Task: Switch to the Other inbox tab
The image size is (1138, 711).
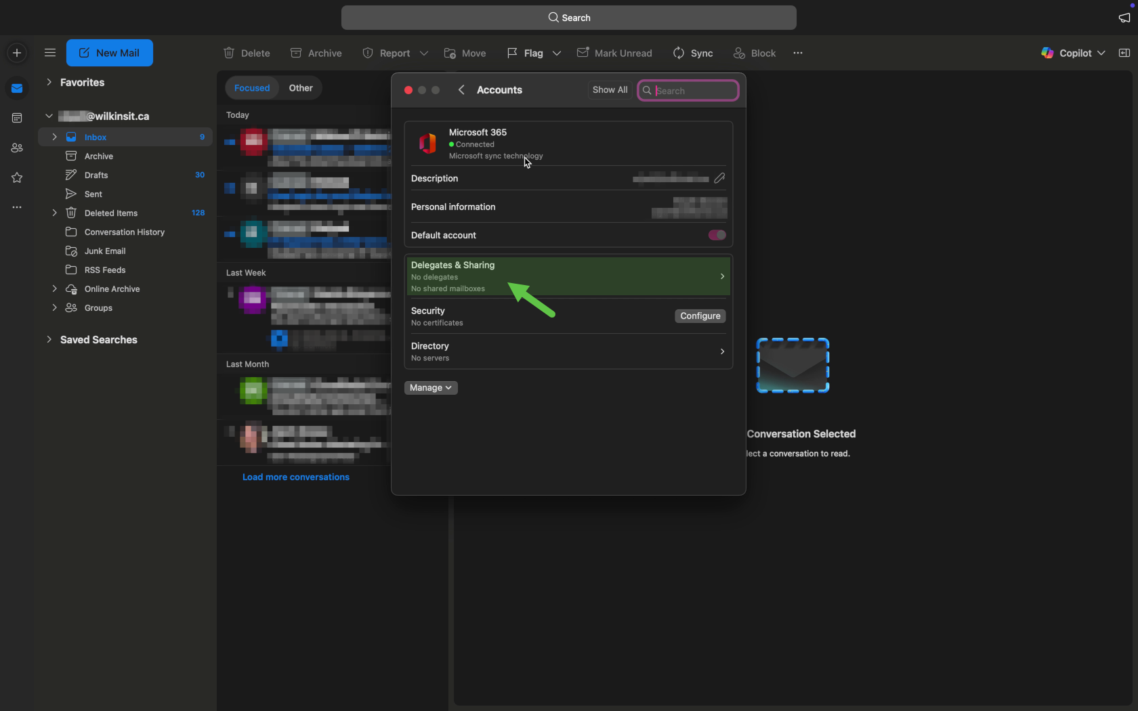Action: point(301,88)
